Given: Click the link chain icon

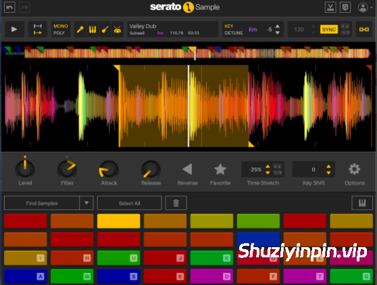Looking at the screenshot, I should 363,29.
